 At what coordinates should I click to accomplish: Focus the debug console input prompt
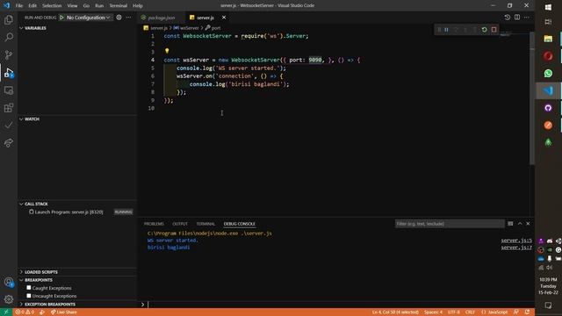point(339,305)
